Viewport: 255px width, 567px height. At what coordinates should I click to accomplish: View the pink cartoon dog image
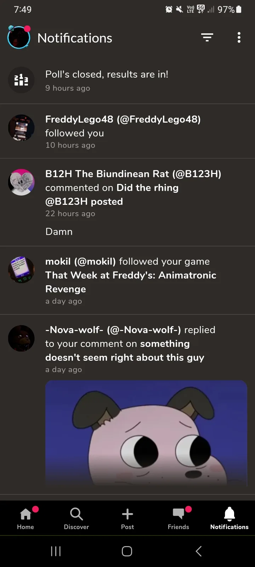pos(146,433)
